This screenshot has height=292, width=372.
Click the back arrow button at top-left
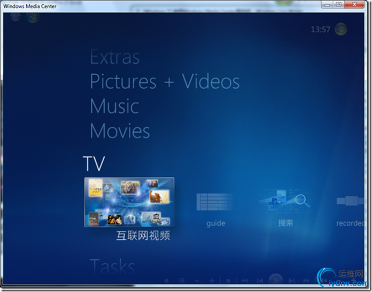point(15,16)
